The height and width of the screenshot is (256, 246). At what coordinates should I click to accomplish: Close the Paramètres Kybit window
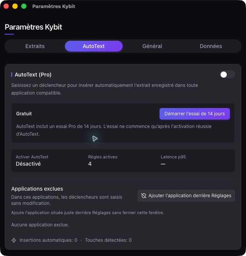point(6,7)
